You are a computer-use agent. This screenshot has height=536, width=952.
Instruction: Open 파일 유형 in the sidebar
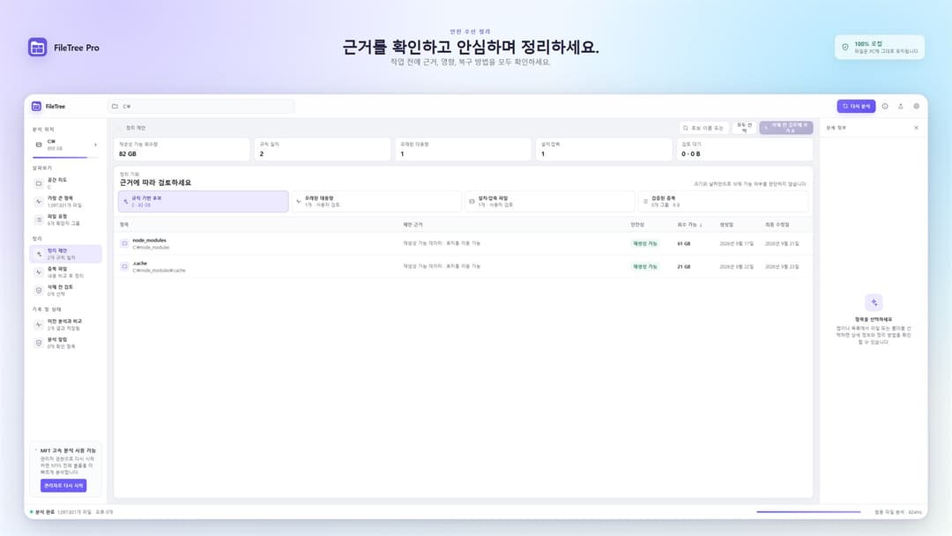coord(65,220)
